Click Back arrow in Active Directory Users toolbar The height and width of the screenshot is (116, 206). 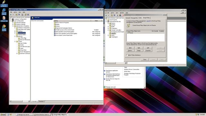click(x=106, y=15)
